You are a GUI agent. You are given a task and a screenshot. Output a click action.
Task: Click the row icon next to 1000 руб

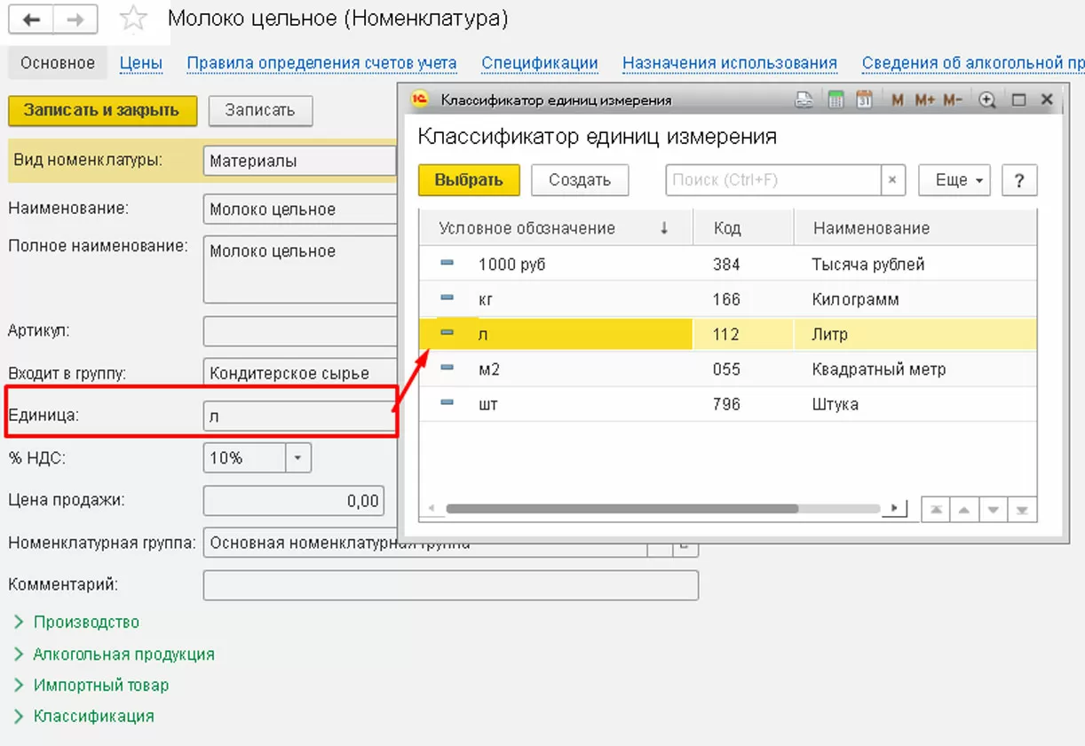tap(447, 264)
